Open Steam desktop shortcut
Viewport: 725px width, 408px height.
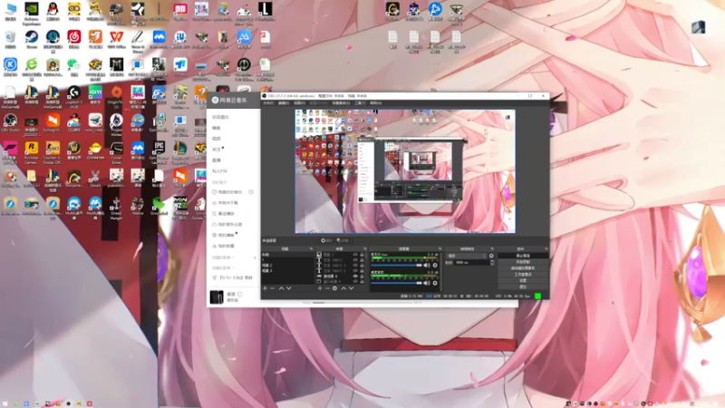[32, 39]
